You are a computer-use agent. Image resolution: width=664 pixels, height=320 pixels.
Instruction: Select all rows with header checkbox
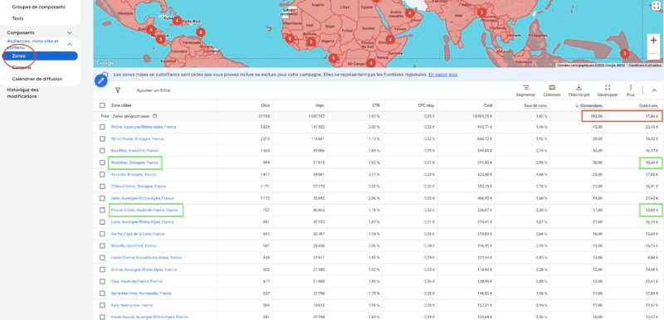coord(102,105)
